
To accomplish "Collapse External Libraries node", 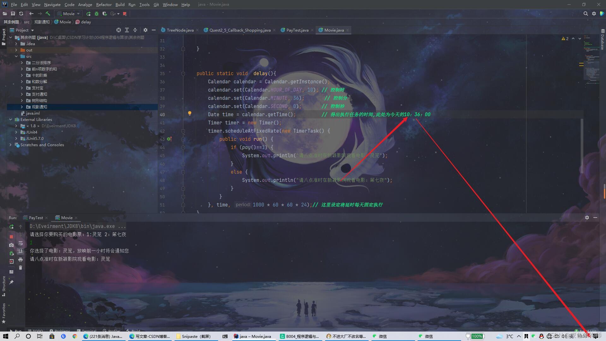I will [x=10, y=120].
